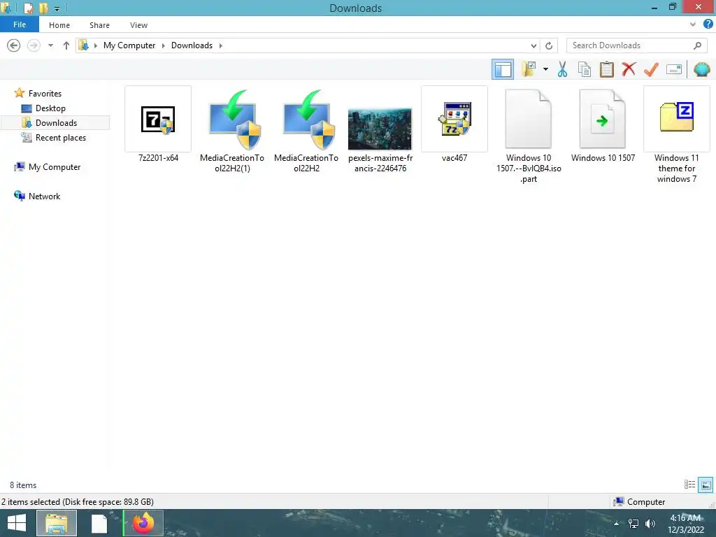Click Downloads in the address breadcrumb
The image size is (716, 537).
[192, 45]
